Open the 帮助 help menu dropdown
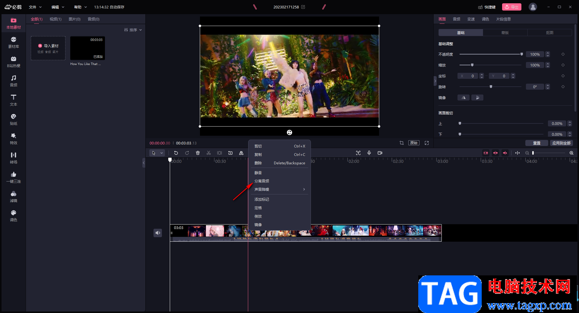Image resolution: width=579 pixels, height=313 pixels. tap(81, 7)
